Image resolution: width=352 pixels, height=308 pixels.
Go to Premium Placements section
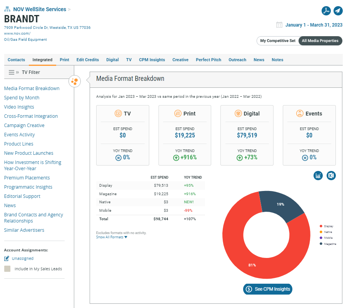point(27,178)
